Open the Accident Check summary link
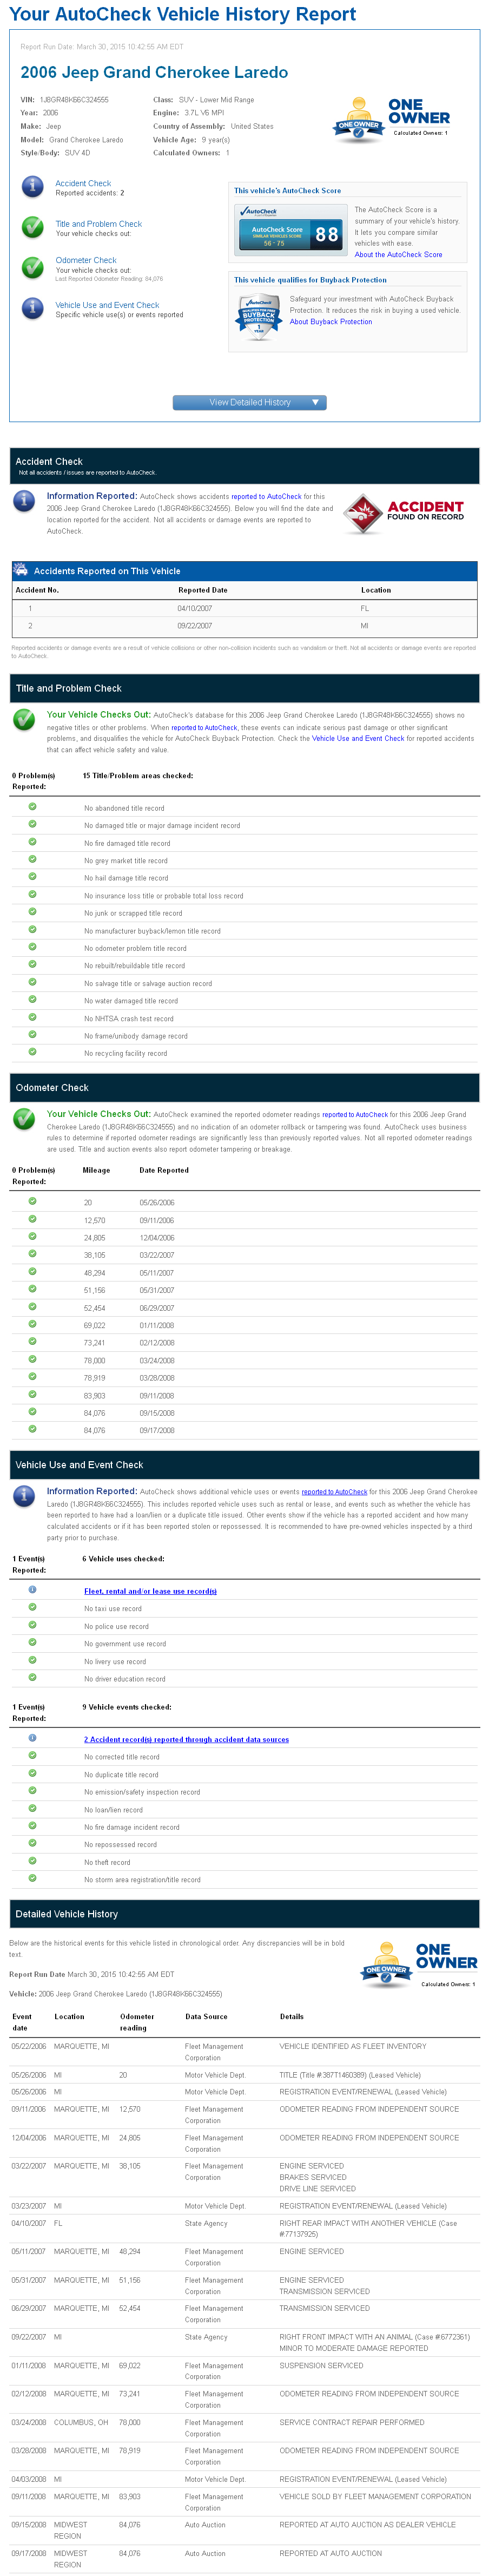Image resolution: width=489 pixels, height=2576 pixels. (83, 183)
